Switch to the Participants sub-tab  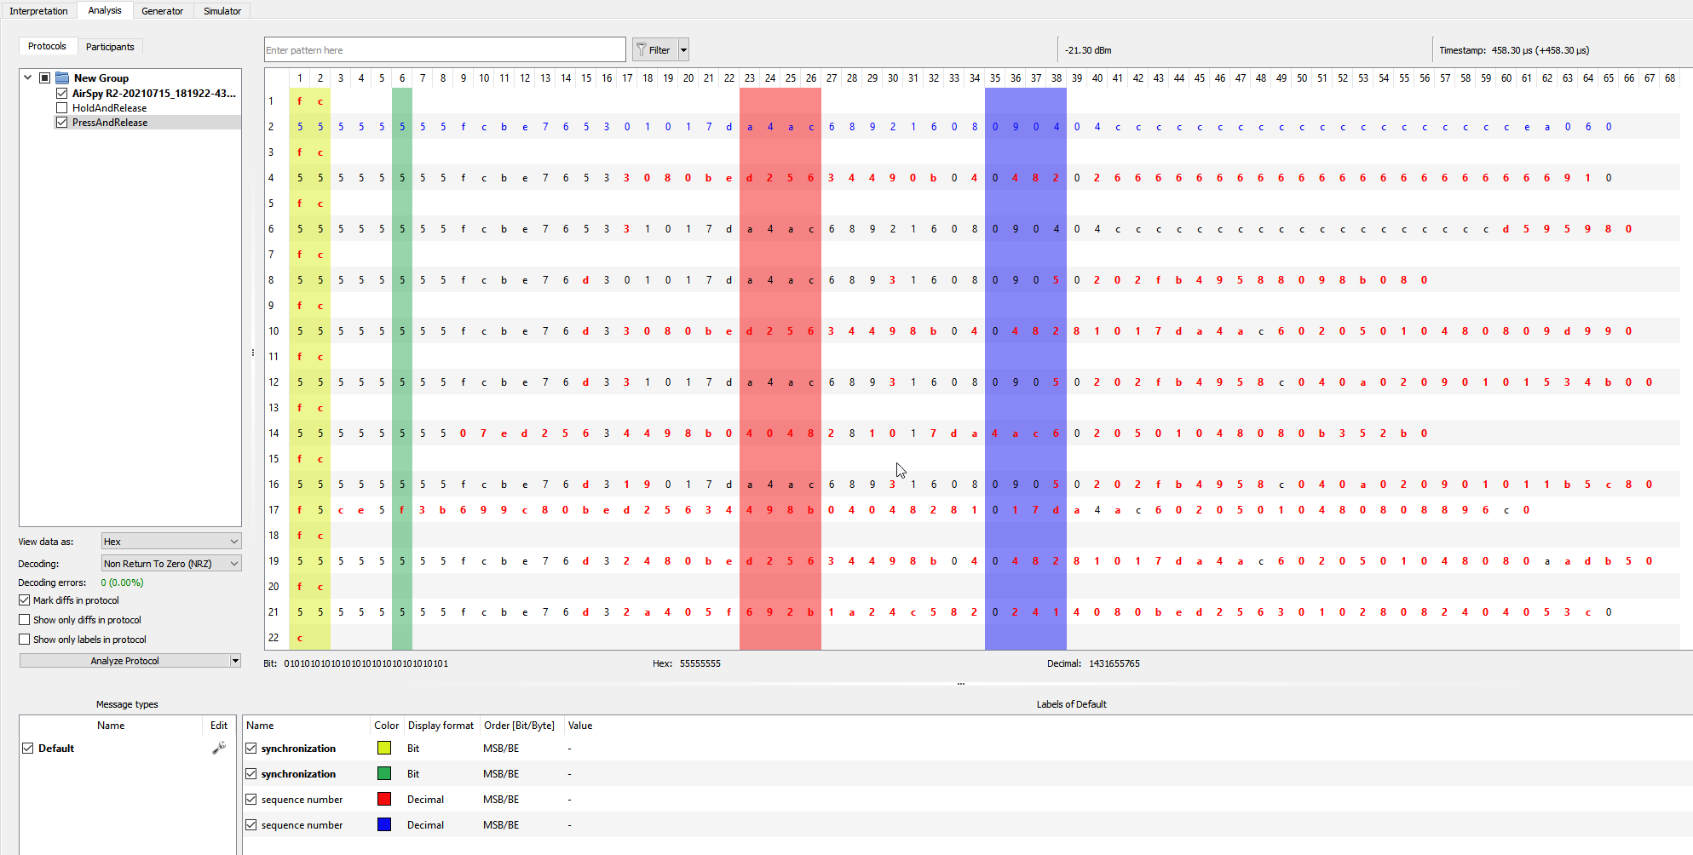[x=110, y=47]
